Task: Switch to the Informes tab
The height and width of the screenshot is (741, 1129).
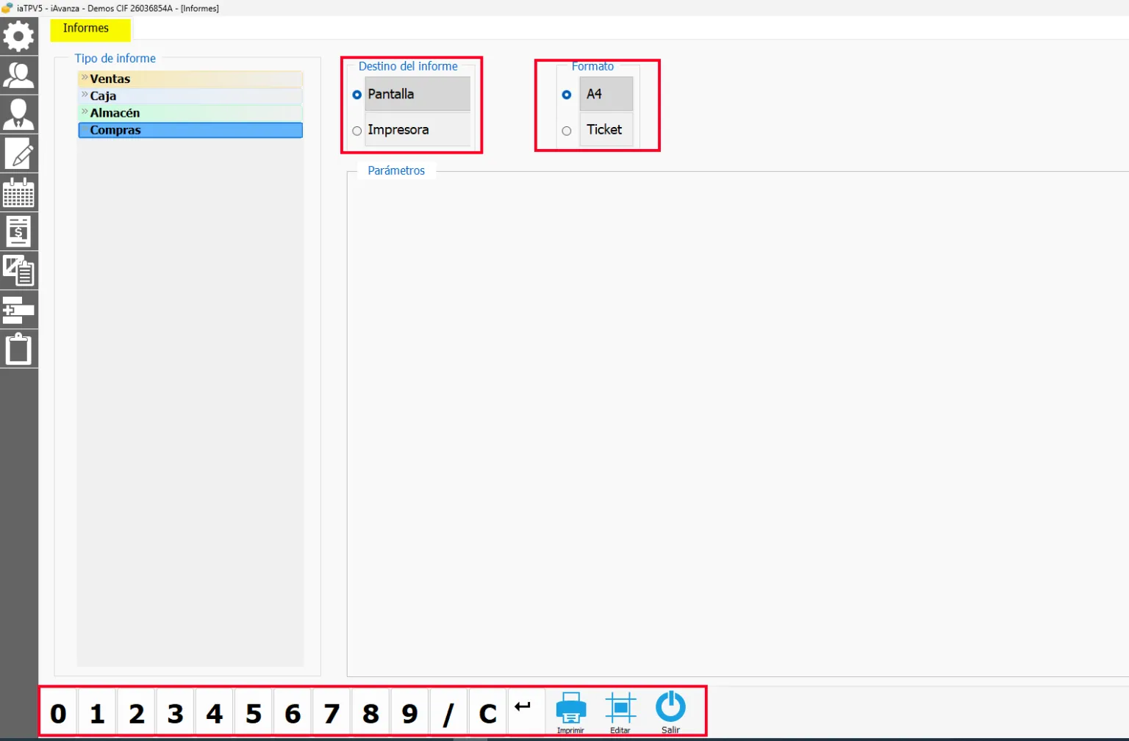Action: pyautogui.click(x=90, y=29)
